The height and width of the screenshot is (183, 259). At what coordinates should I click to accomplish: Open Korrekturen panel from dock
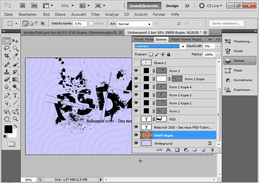click(239, 80)
